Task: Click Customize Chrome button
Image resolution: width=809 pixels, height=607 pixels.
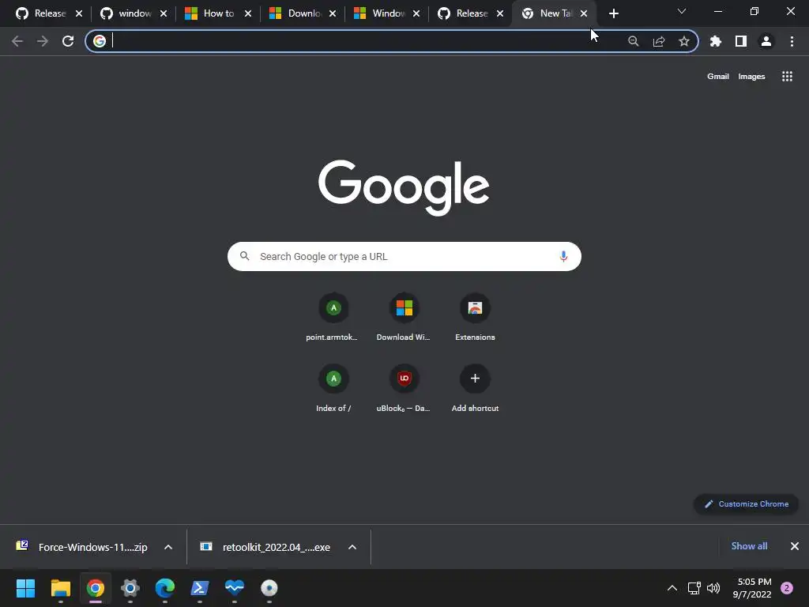Action: [746, 503]
